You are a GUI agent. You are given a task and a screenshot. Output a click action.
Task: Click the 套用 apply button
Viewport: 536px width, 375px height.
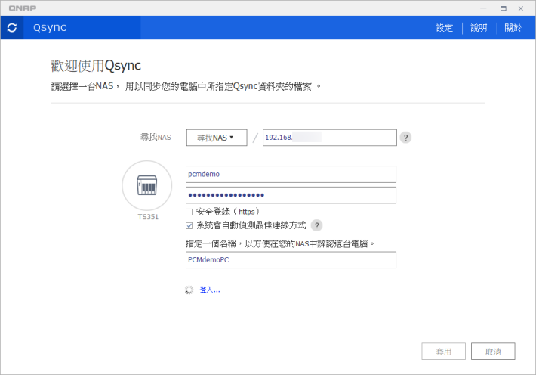(443, 352)
